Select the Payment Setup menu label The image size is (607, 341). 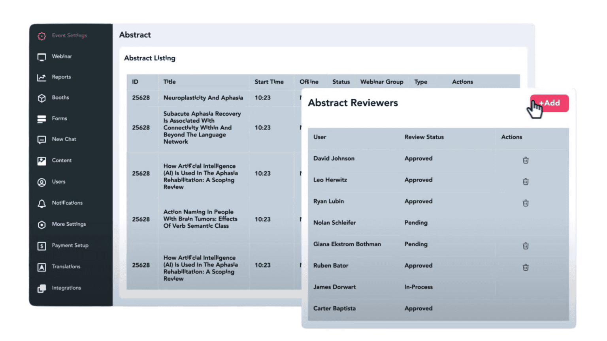(70, 245)
